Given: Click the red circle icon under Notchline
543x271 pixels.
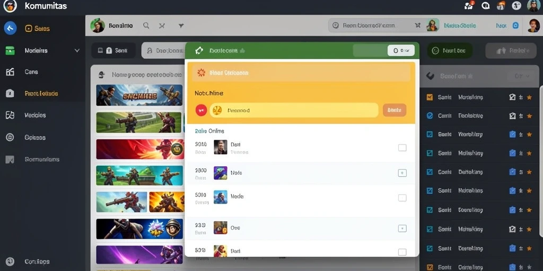Looking at the screenshot, I should tap(201, 110).
